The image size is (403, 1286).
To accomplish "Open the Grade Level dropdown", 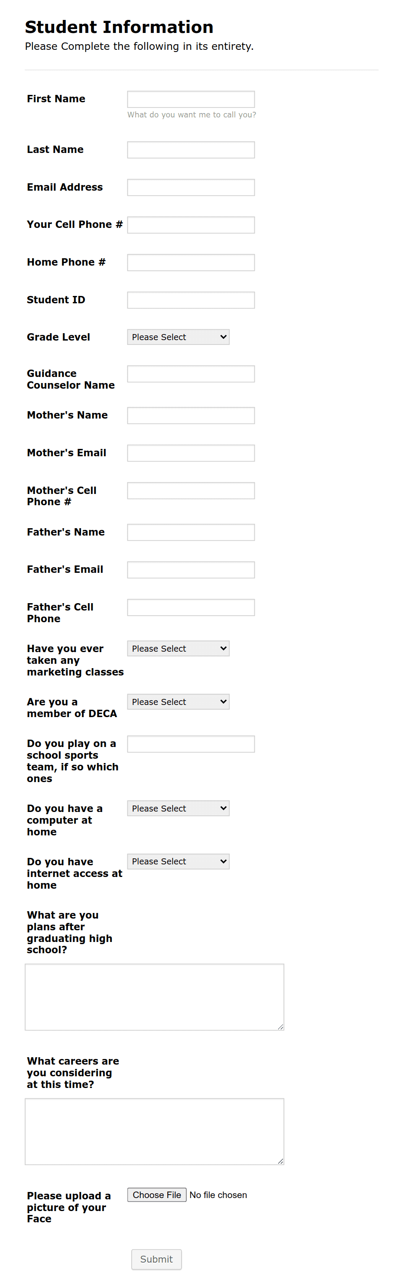I will point(178,337).
